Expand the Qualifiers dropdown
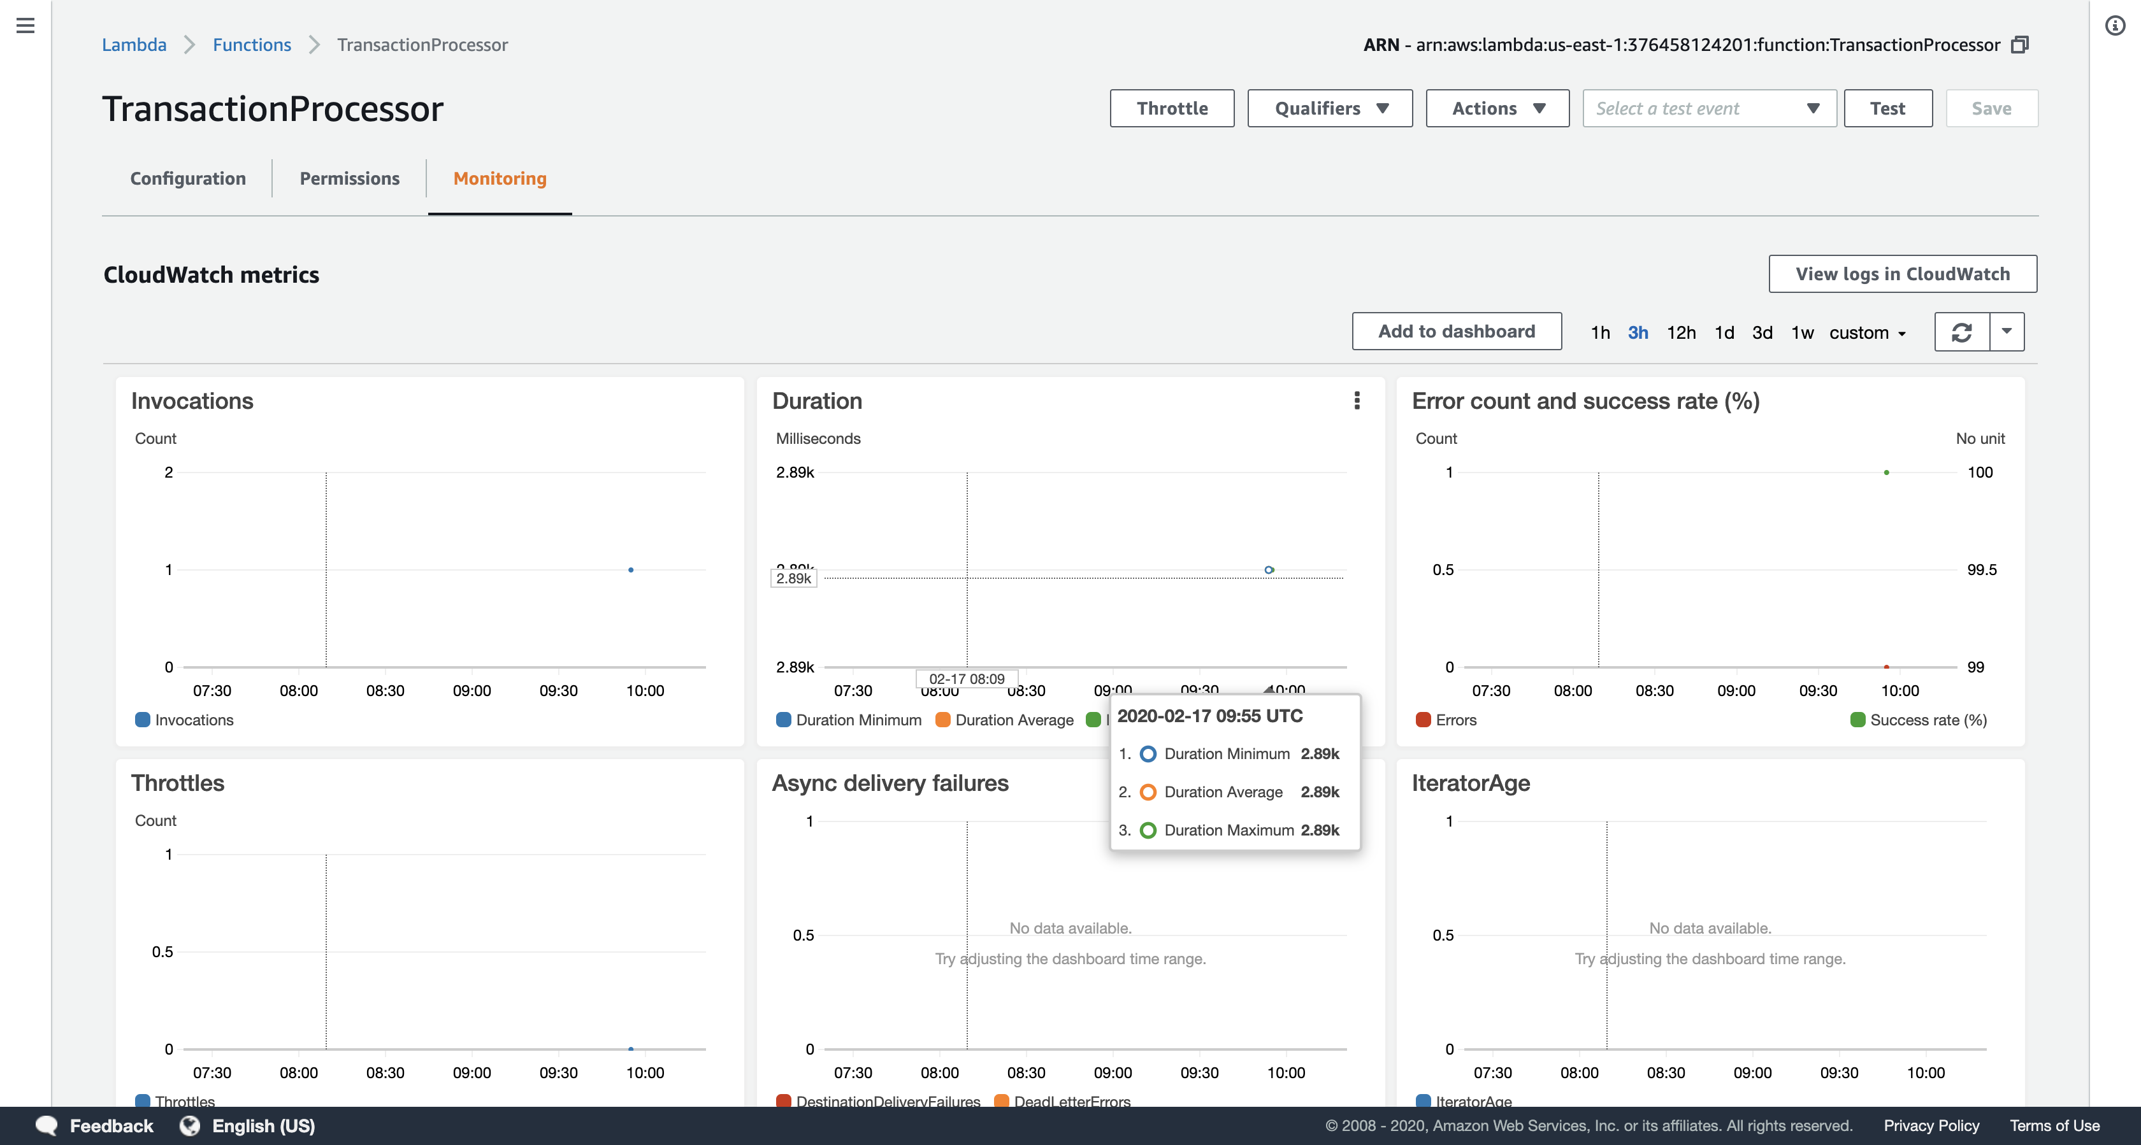Viewport: 2141px width, 1145px height. (x=1330, y=108)
